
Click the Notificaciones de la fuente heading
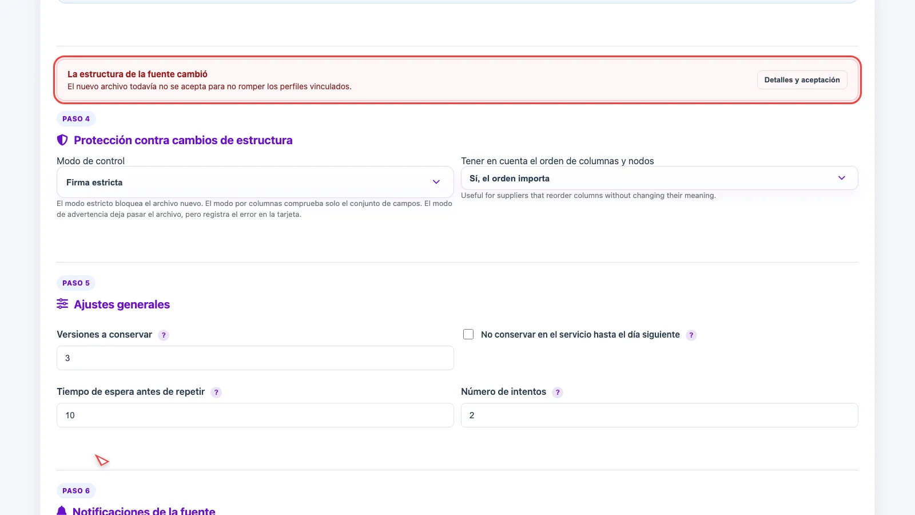click(x=144, y=511)
